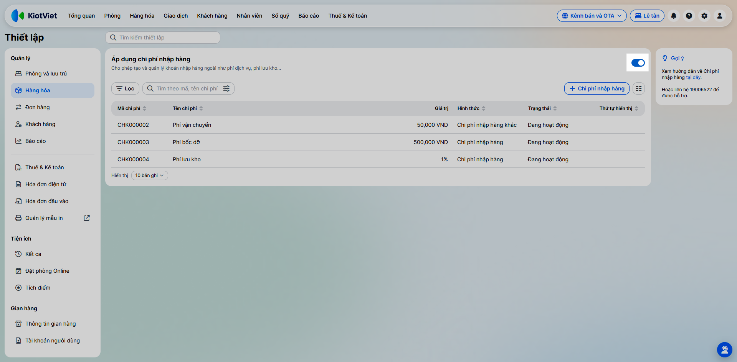Screen dimensions: 737x362
Task: Sort by Tên chi phí column
Action: 188,108
